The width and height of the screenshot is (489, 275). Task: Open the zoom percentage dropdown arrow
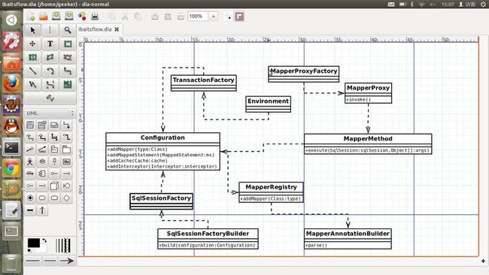coord(214,17)
